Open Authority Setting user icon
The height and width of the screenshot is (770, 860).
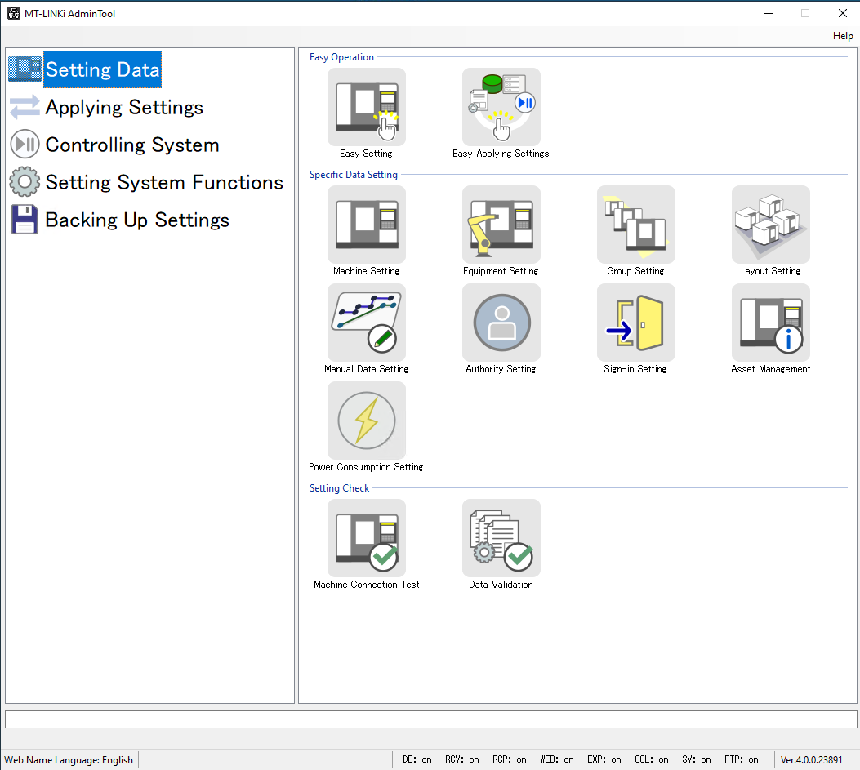pyautogui.click(x=501, y=323)
